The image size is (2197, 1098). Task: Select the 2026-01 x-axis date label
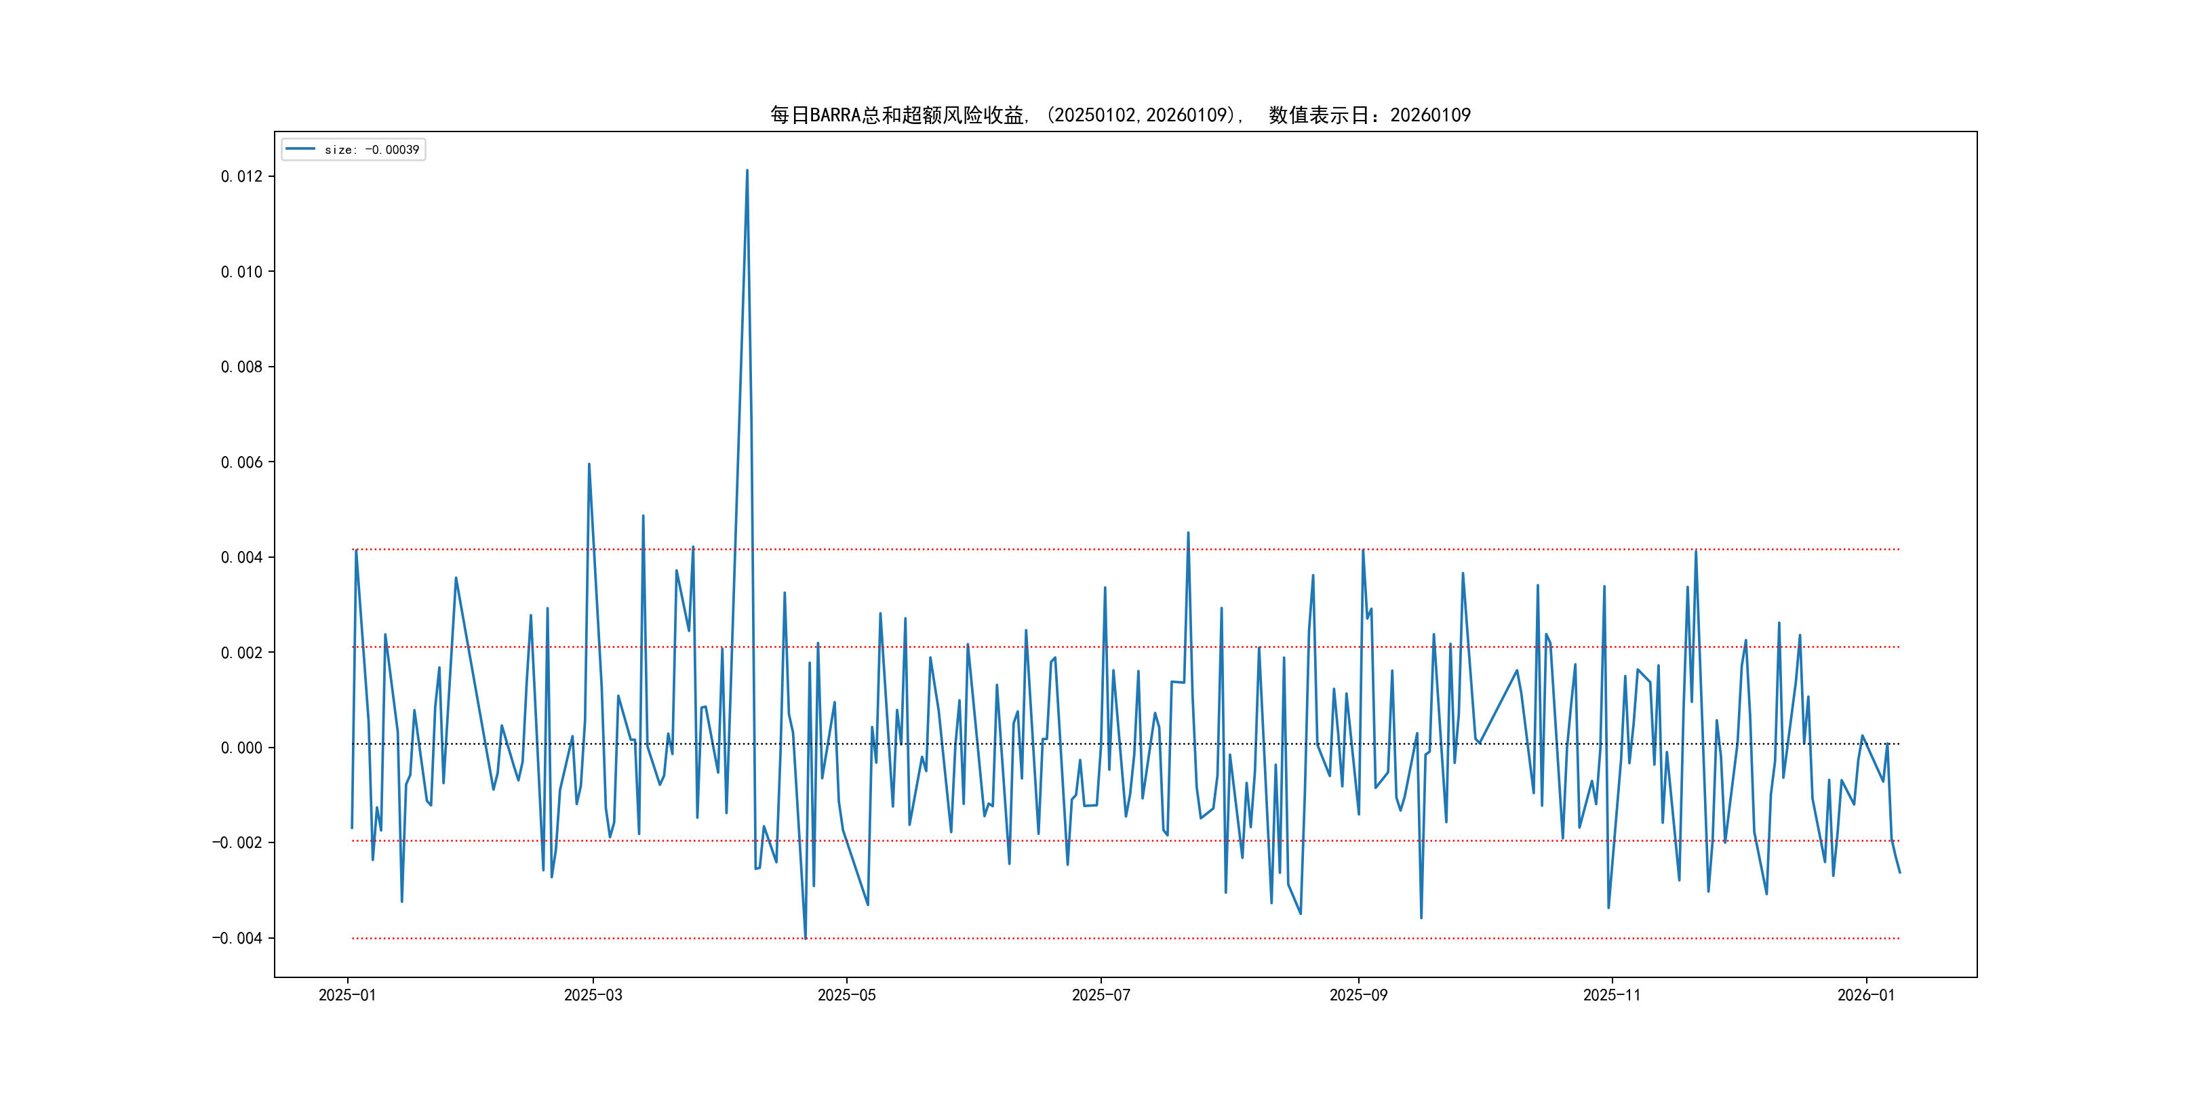click(1865, 996)
